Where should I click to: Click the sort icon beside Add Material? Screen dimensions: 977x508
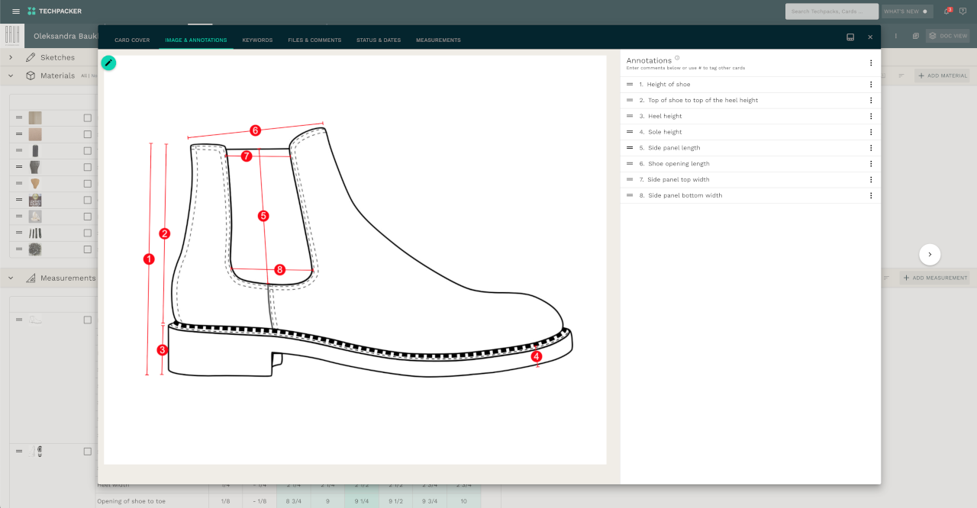(901, 76)
